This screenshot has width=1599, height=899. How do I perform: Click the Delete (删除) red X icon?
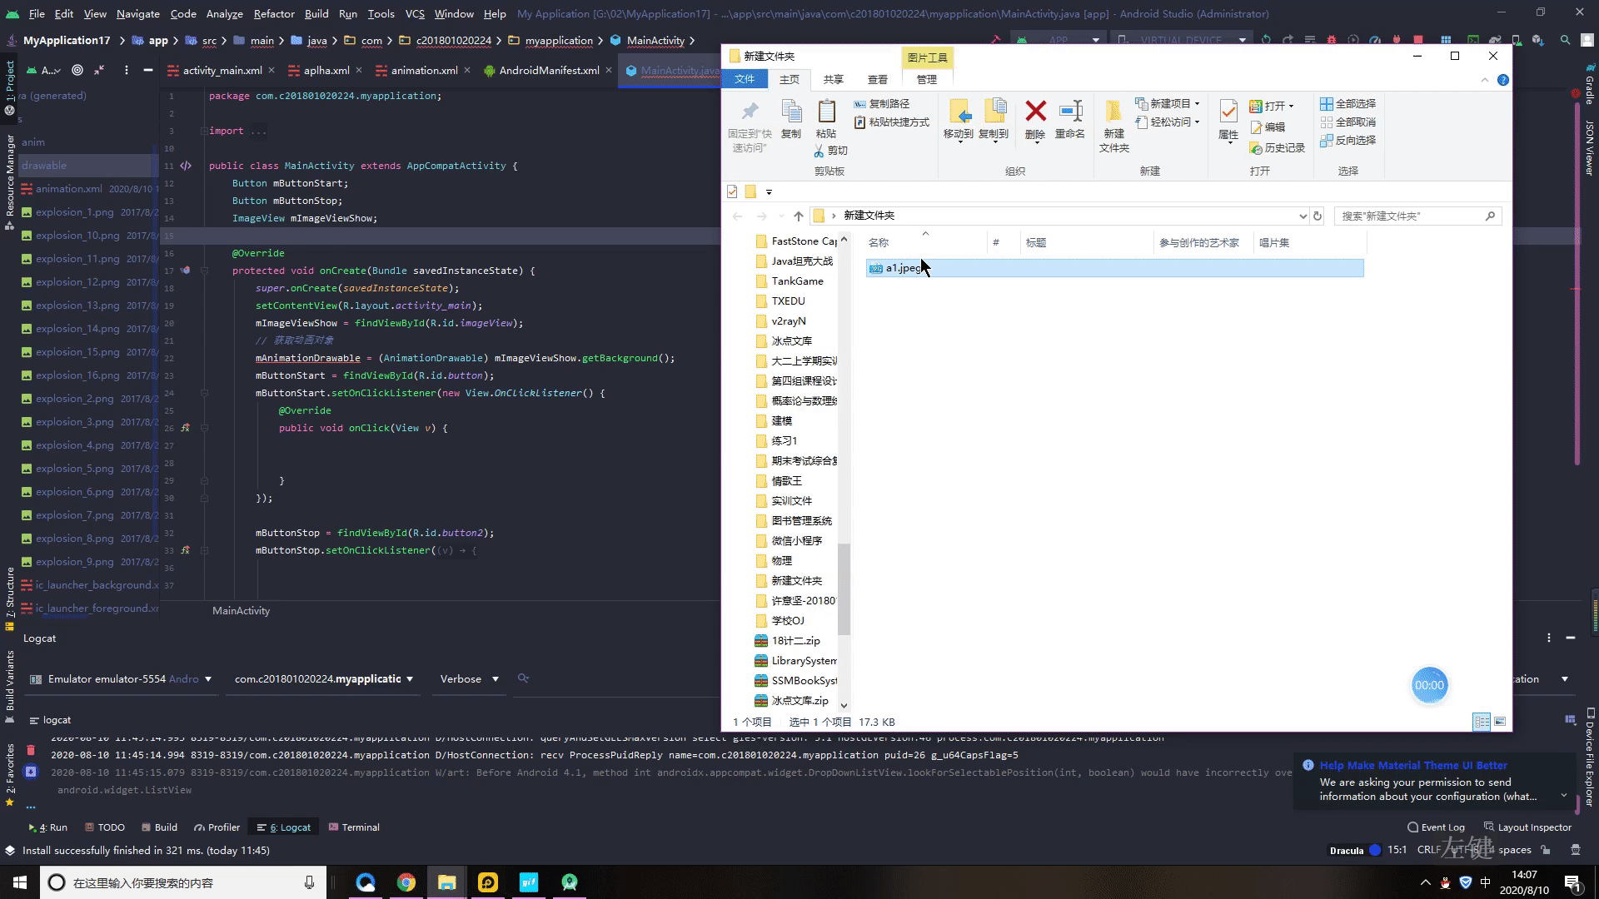tap(1035, 112)
